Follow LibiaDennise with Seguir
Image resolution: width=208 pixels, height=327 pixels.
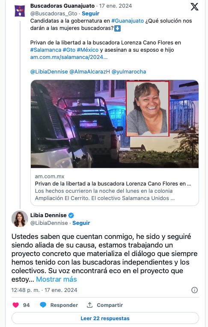(x=81, y=223)
